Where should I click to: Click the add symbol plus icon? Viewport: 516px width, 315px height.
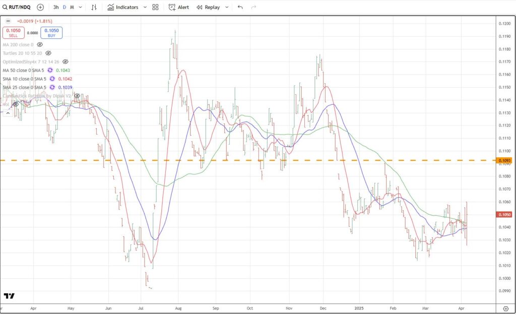40,8
